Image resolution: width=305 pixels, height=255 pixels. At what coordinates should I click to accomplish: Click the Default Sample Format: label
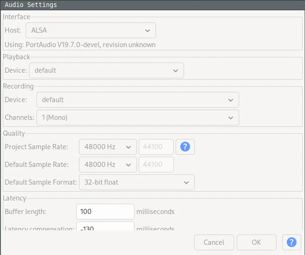pyautogui.click(x=41, y=182)
